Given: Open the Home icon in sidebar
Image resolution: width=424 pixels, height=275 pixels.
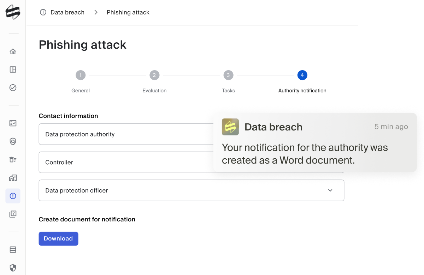Looking at the screenshot, I should (x=13, y=51).
